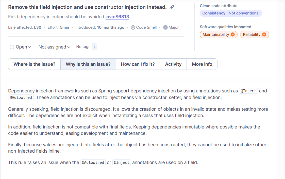The image size is (285, 179).
Task: Click the Maintainability severity arrow icon
Action: pos(233,35)
